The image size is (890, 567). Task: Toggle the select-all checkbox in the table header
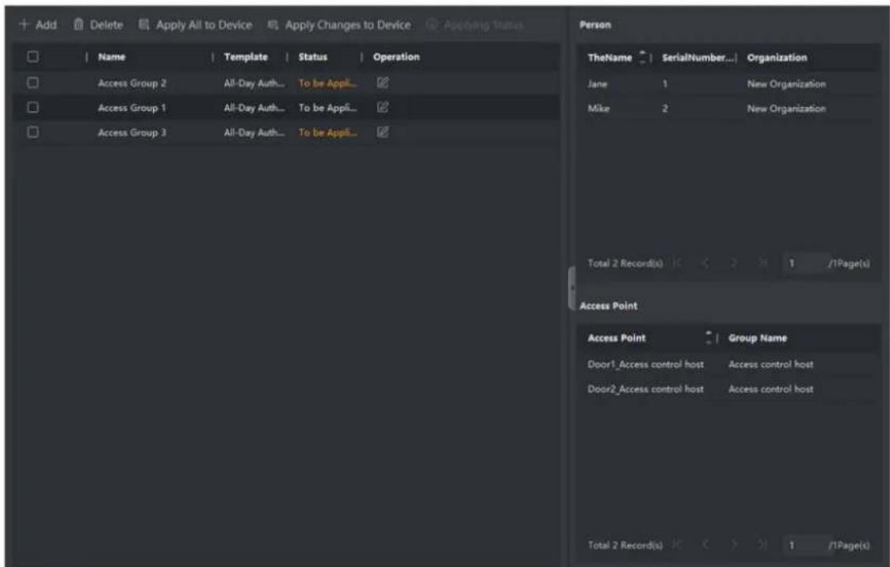(33, 56)
